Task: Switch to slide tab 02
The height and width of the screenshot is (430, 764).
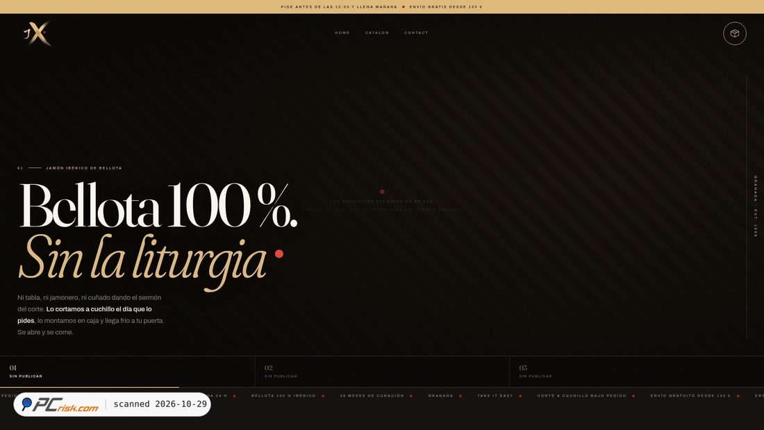Action: click(x=382, y=372)
